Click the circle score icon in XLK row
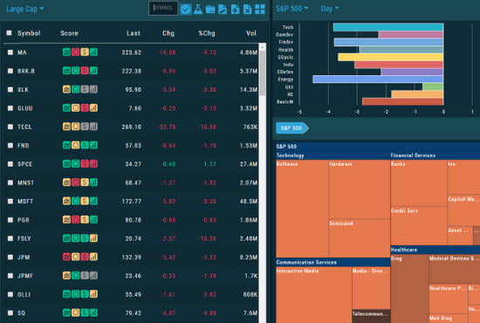480x323 pixels. pyautogui.click(x=76, y=89)
